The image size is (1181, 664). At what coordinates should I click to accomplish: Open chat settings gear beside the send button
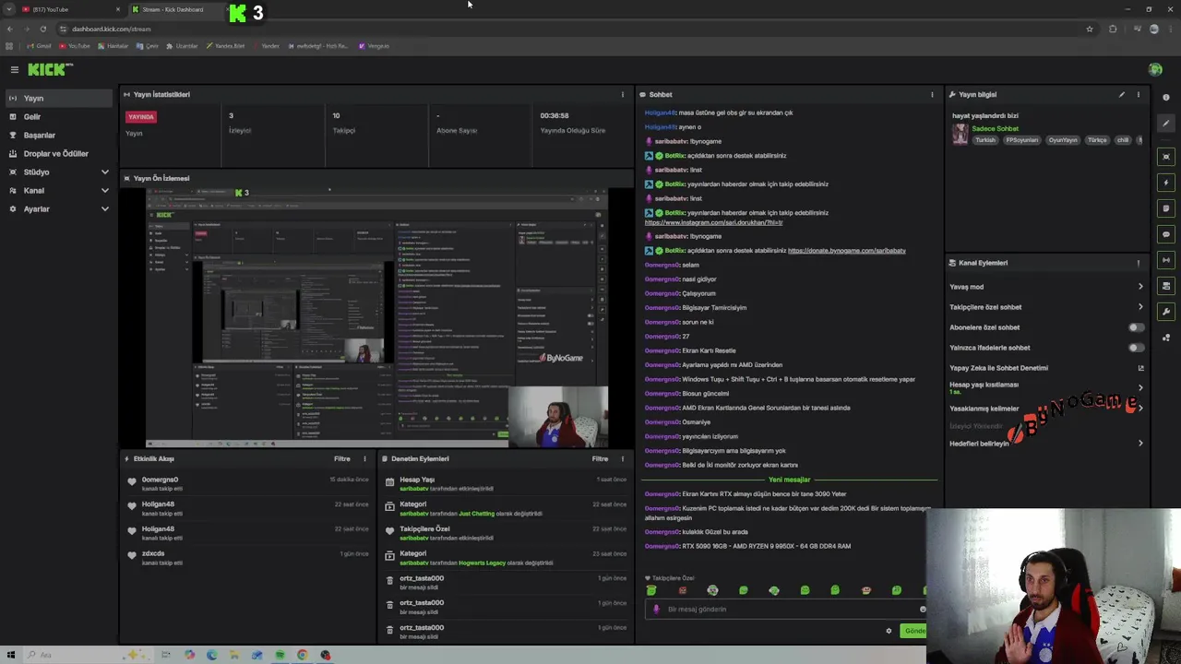(889, 631)
